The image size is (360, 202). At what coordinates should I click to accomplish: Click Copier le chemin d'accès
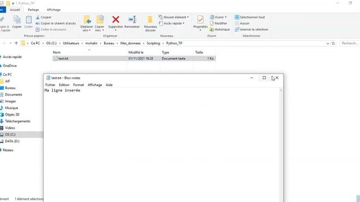click(56, 24)
